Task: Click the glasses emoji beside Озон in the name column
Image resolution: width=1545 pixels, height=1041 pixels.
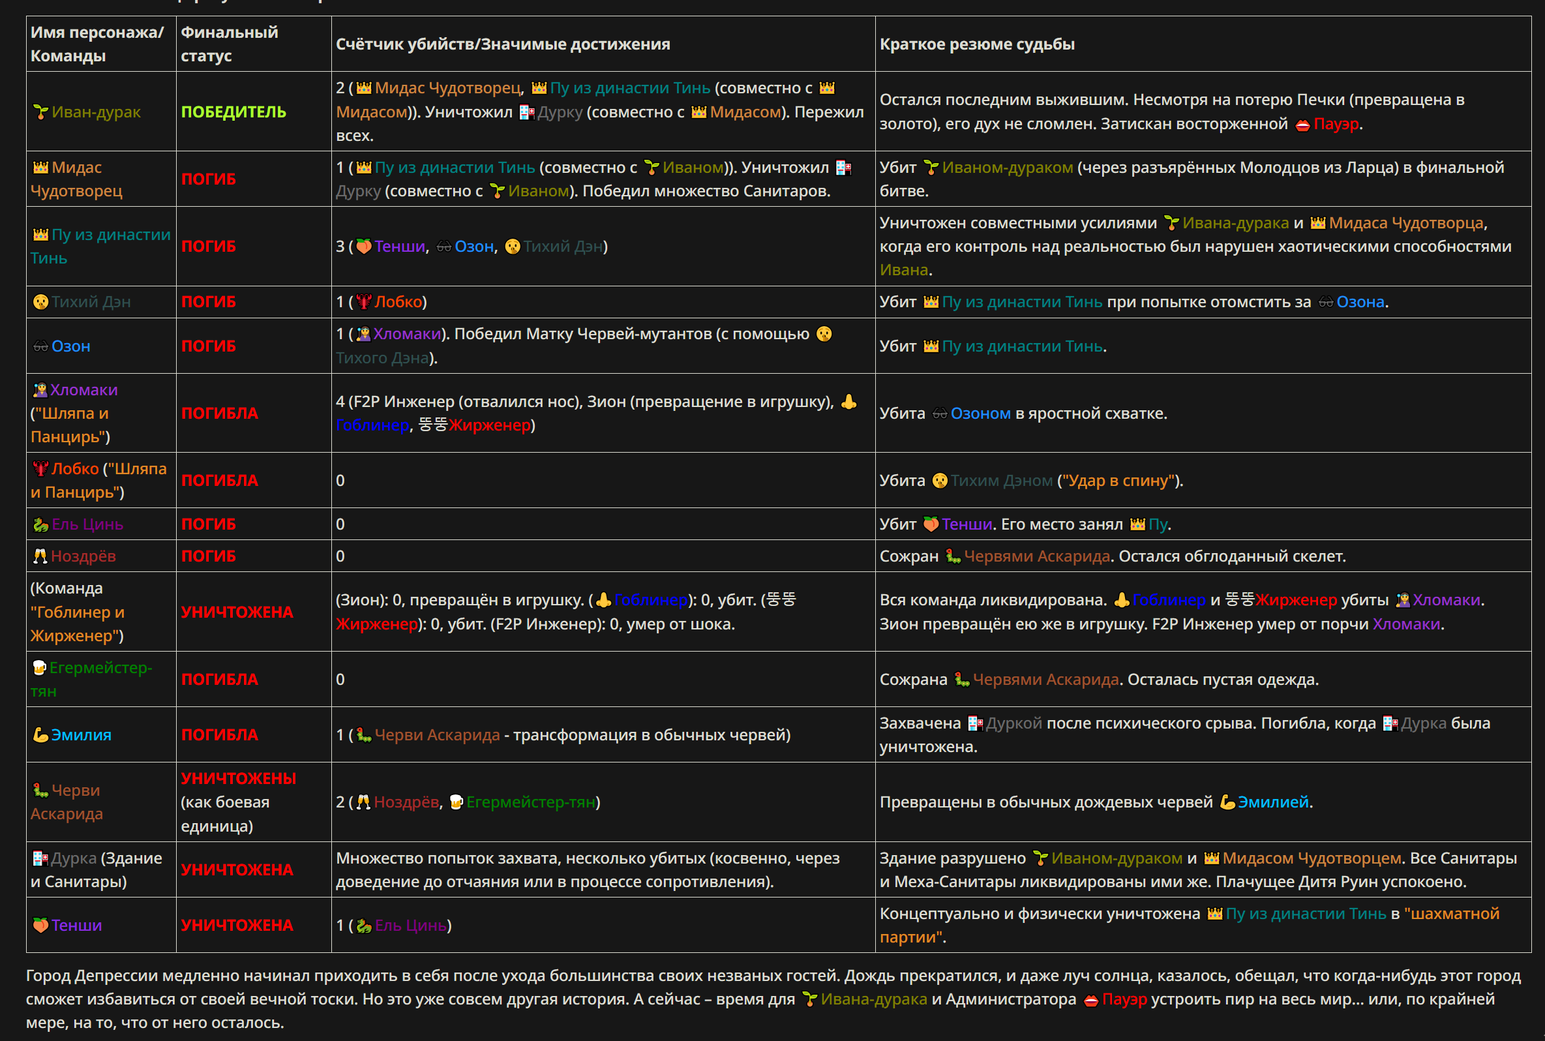Action: point(40,346)
